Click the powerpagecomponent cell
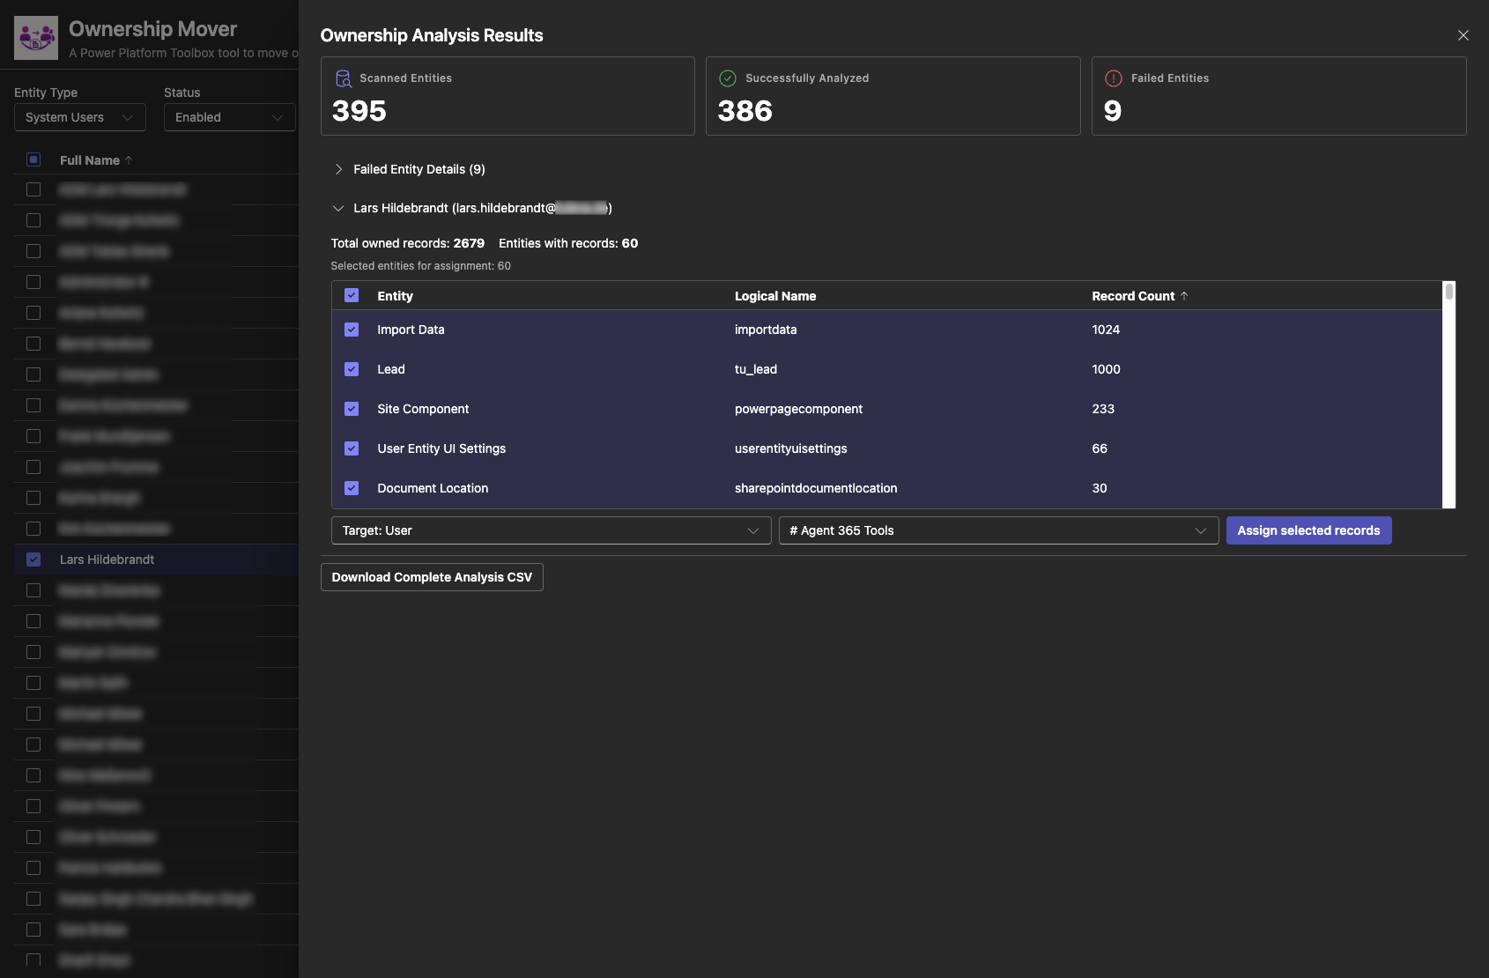1489x978 pixels. tap(798, 409)
